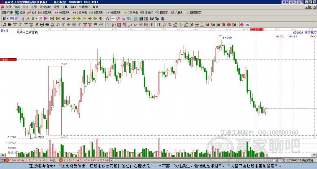317x169 pixels.
Task: Open the 9P四方形 tool
Action: point(63,12)
